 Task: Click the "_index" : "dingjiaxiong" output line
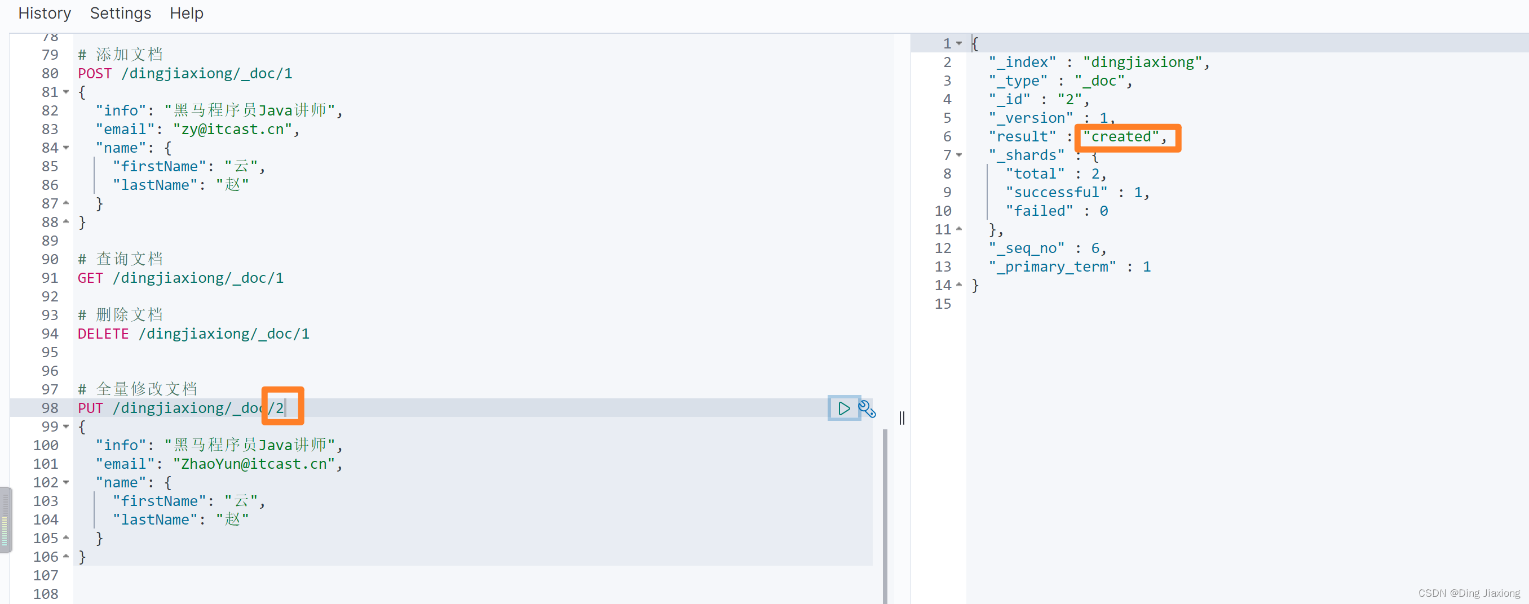click(x=1099, y=63)
